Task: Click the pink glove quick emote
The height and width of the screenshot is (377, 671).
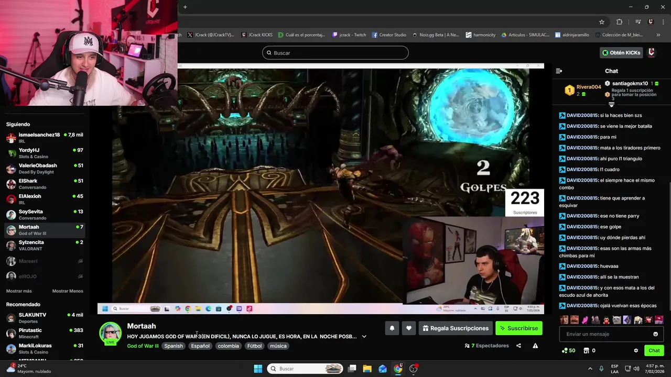Action: pyautogui.click(x=585, y=319)
